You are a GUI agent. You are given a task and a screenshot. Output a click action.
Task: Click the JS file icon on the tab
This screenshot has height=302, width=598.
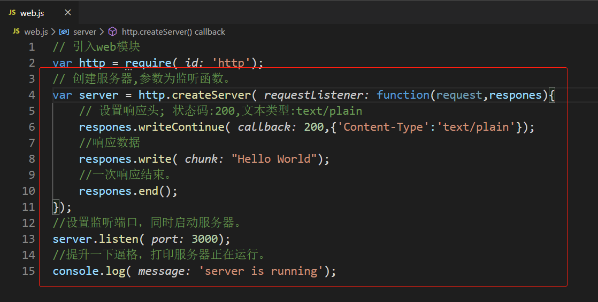[x=12, y=13]
